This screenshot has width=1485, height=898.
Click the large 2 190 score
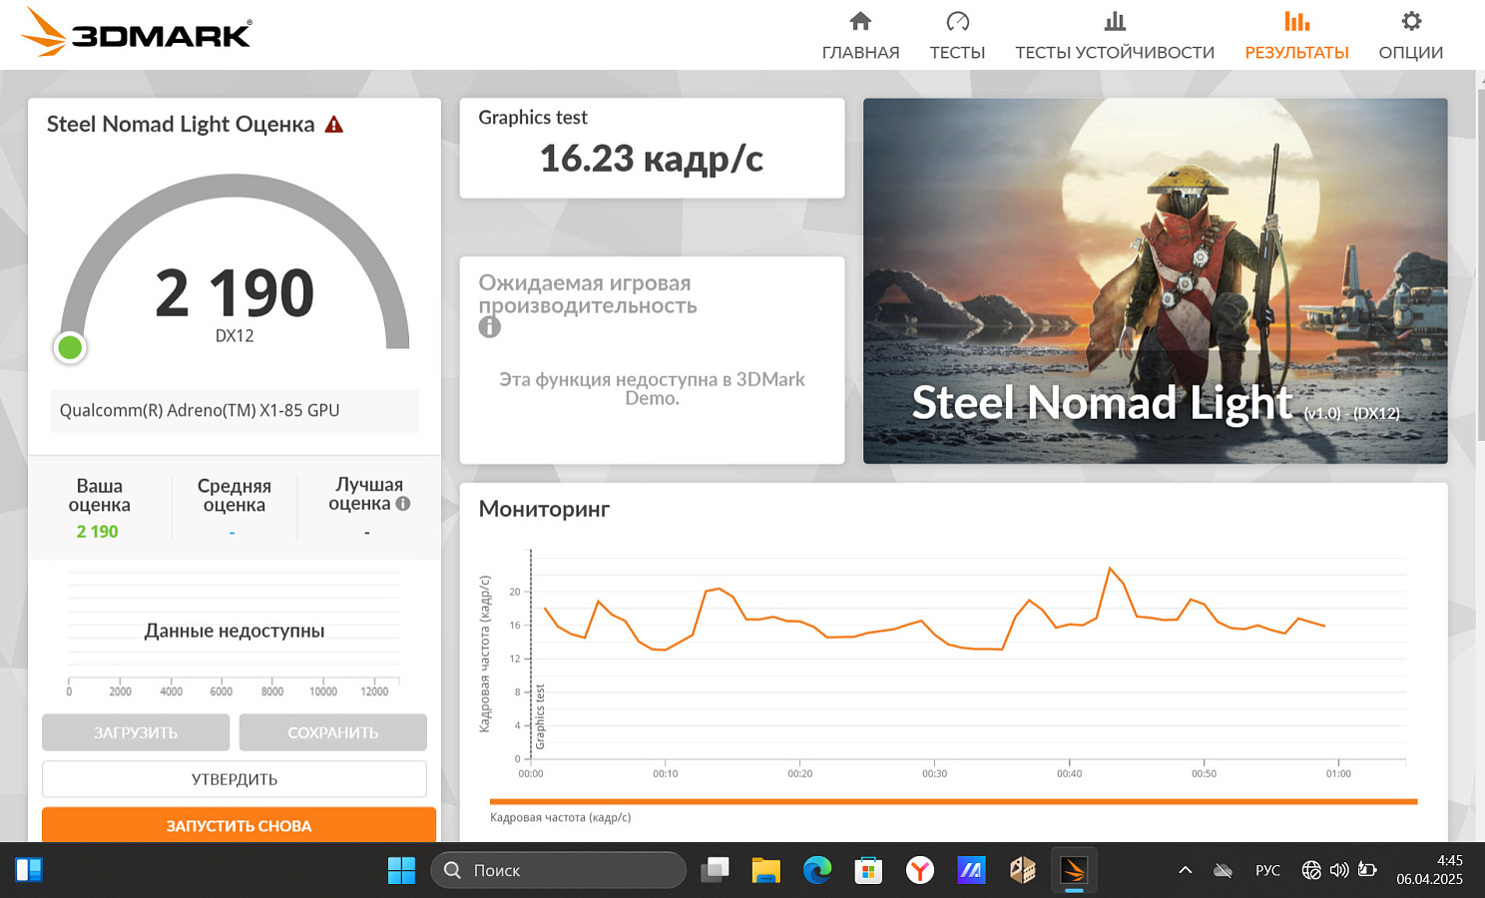[235, 293]
